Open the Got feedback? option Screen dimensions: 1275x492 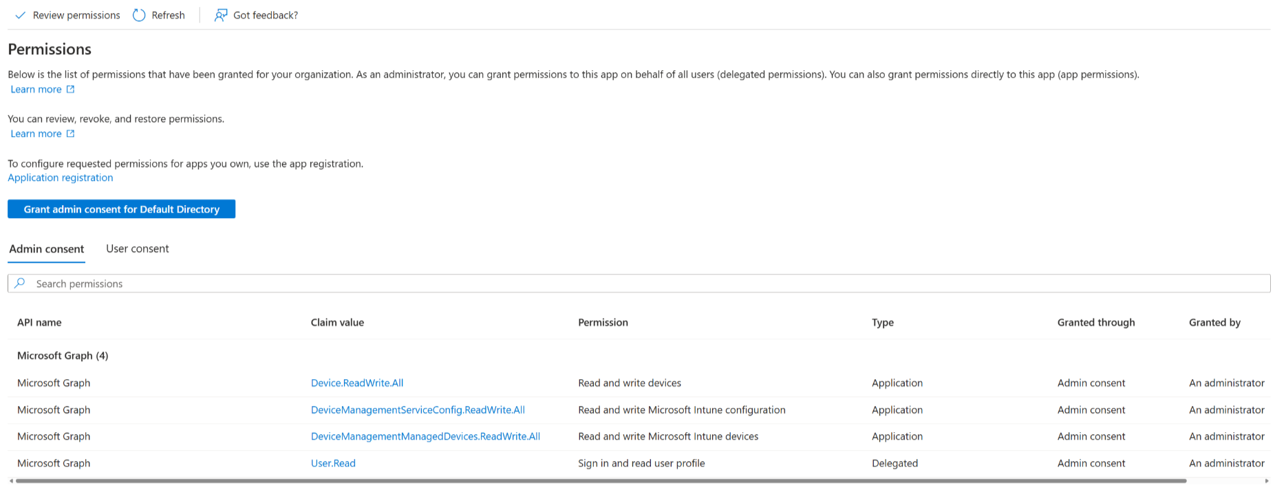coord(256,15)
